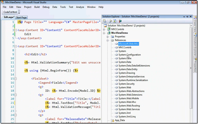
Task: Click the Refresh icon in Solution Explorer toolbar
Action: [114, 21]
